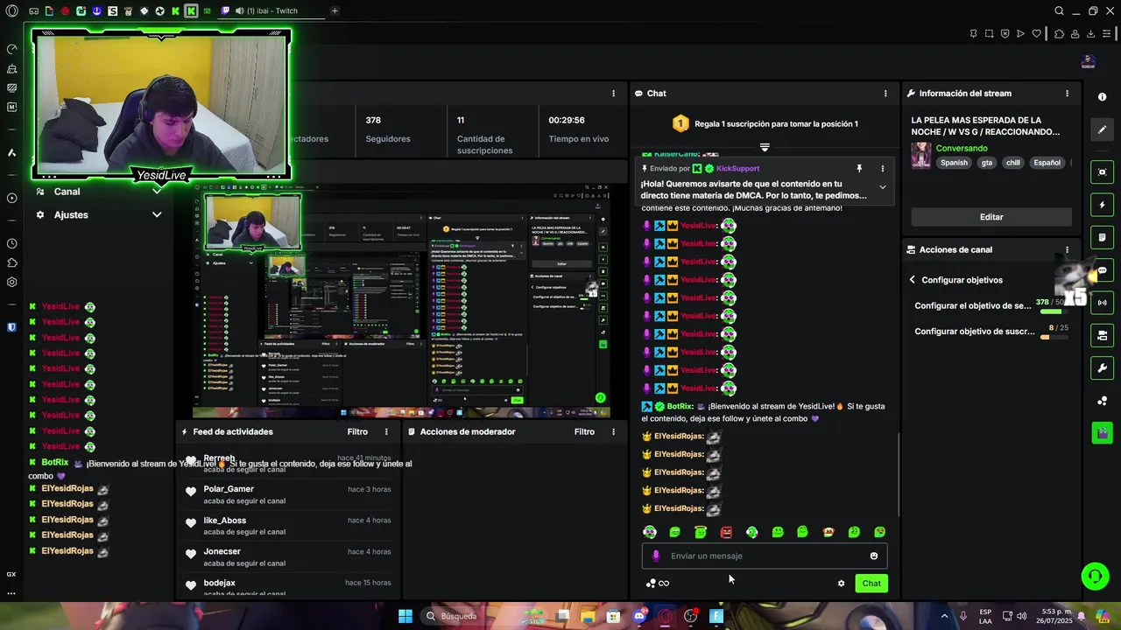Open Filtro in Feed de actividades
Viewport: 1121px width, 630px height.
[357, 431]
